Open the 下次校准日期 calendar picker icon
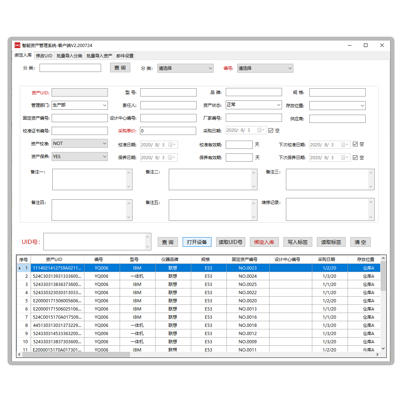The height and width of the screenshot is (402, 402). 344,145
